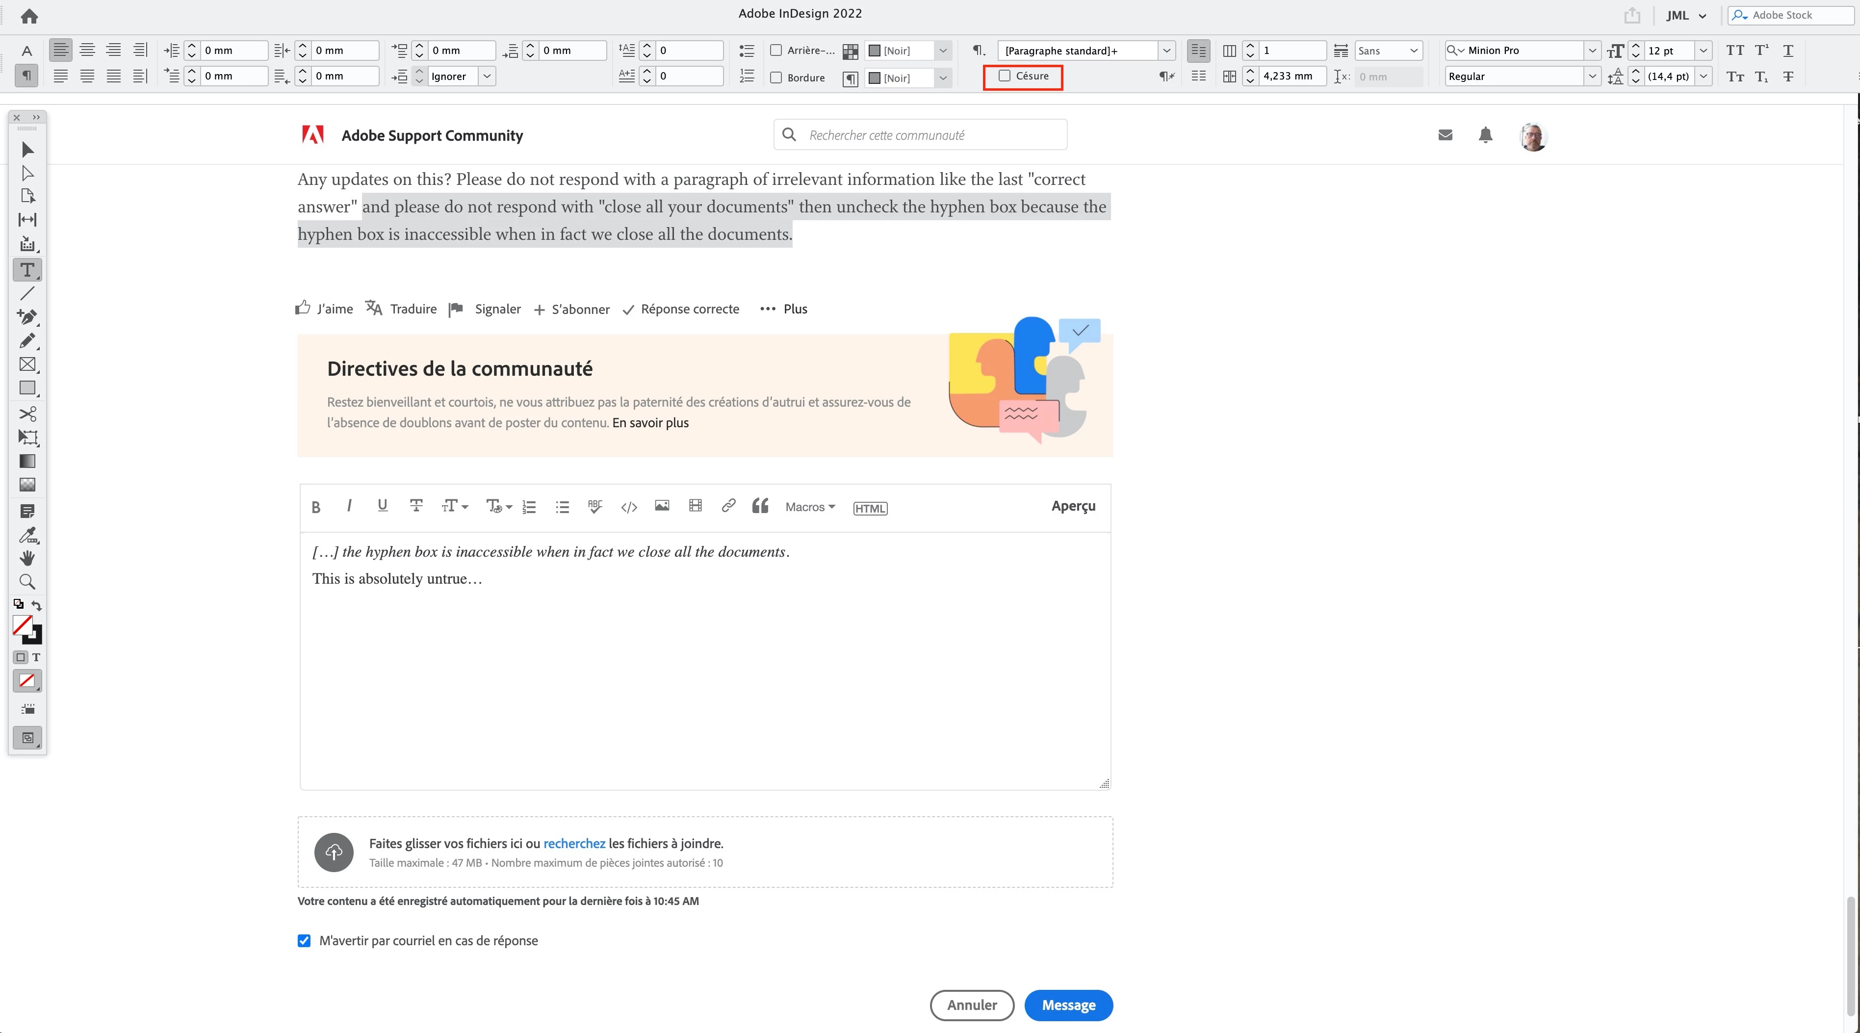The width and height of the screenshot is (1860, 1033).
Task: Click the blockquote icon in the editor toolbar
Action: click(x=760, y=506)
